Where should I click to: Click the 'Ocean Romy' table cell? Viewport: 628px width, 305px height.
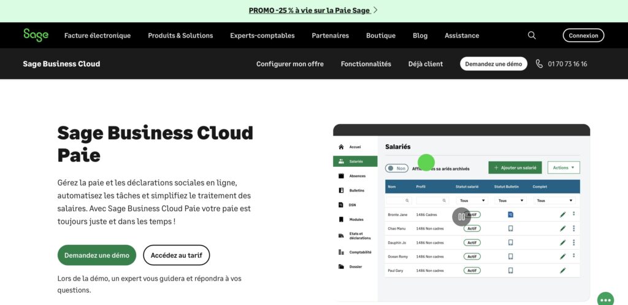[x=397, y=257]
